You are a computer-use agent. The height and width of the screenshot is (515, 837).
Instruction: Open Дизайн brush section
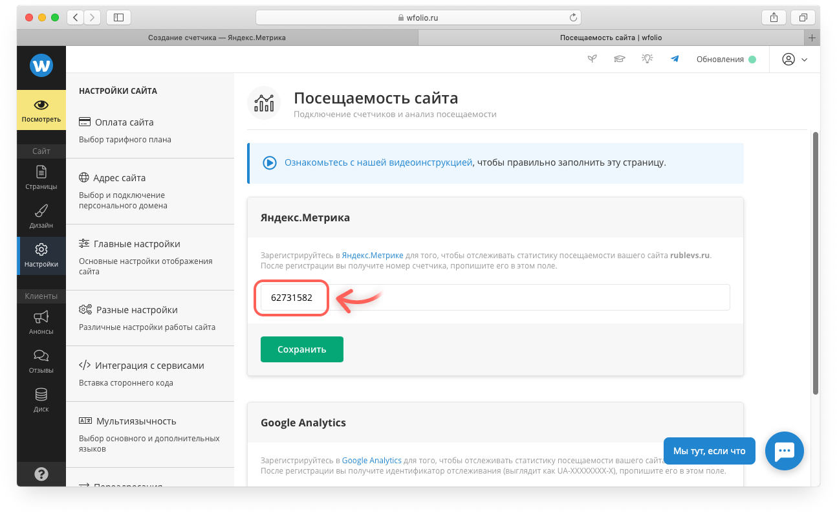(41, 217)
